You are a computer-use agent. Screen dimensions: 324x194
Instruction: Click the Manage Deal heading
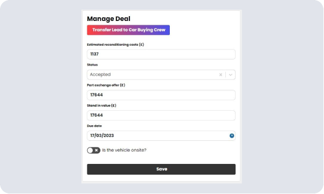[x=109, y=19]
